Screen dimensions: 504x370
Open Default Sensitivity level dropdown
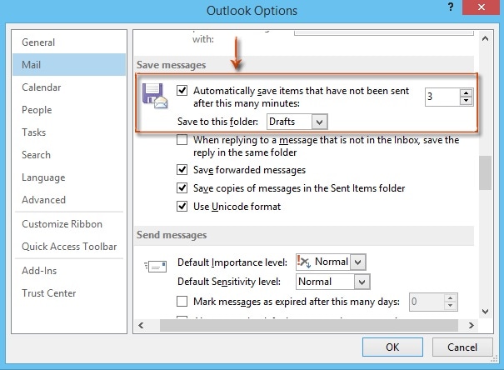tap(360, 282)
